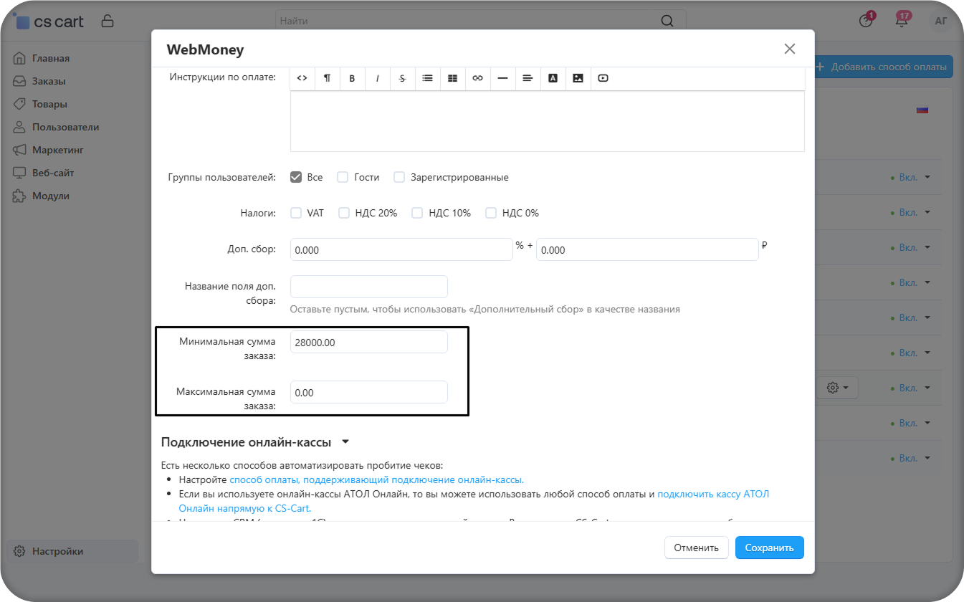Image resolution: width=964 pixels, height=602 pixels.
Task: Insert a table via editor toolbar
Action: click(x=452, y=78)
